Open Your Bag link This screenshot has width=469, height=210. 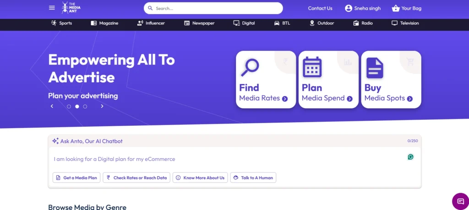(x=407, y=8)
